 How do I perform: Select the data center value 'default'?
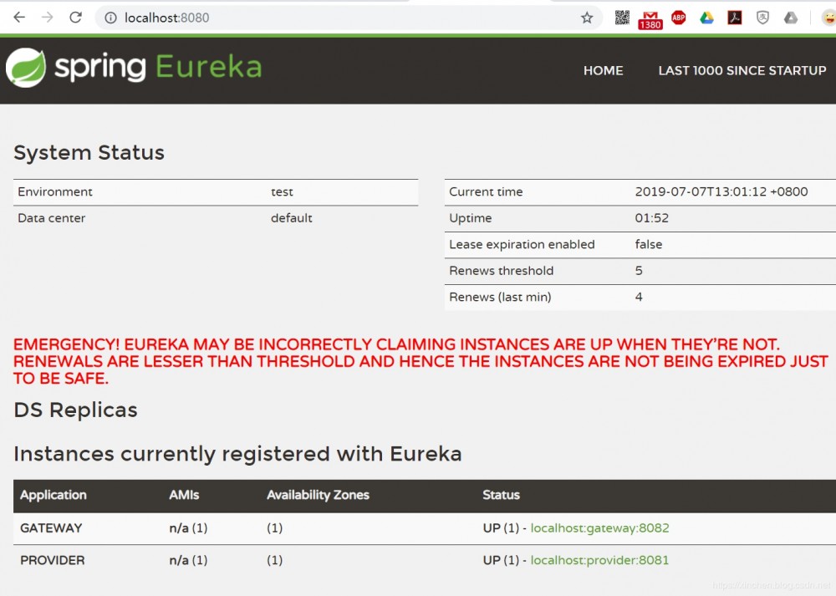(292, 218)
